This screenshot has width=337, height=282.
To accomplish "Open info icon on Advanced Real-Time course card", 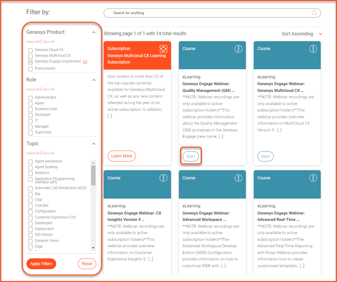I will point(313,178).
